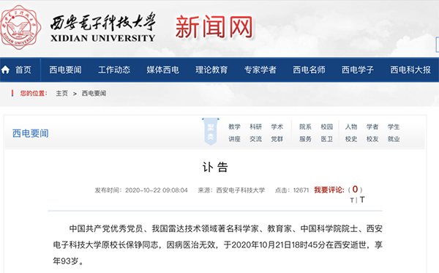Viewport: 439px width, 273px height.
Task: Click the 主页 breadcrumb link
Action: pyautogui.click(x=61, y=93)
